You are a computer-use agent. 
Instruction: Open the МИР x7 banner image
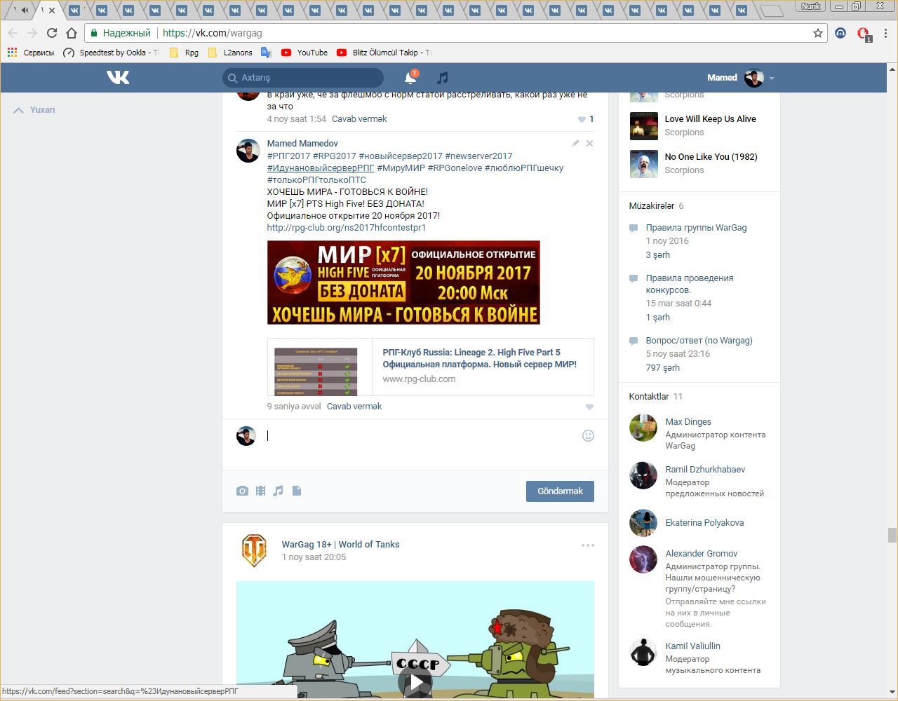click(x=403, y=283)
